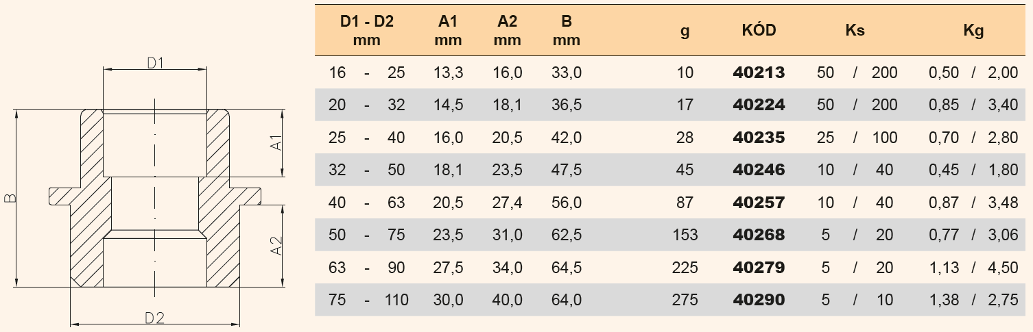This screenshot has width=1033, height=332.
Task: Click the A2 dimension label in drawing
Action: click(278, 246)
